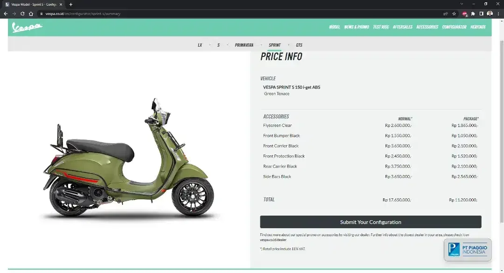Click the PACKAGE column header
Image resolution: width=504 pixels, height=273 pixels.
point(471,119)
